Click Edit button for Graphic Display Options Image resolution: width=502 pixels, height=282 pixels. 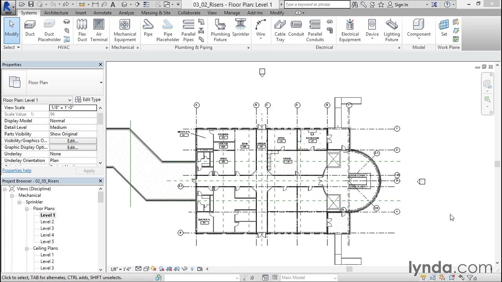73,147
